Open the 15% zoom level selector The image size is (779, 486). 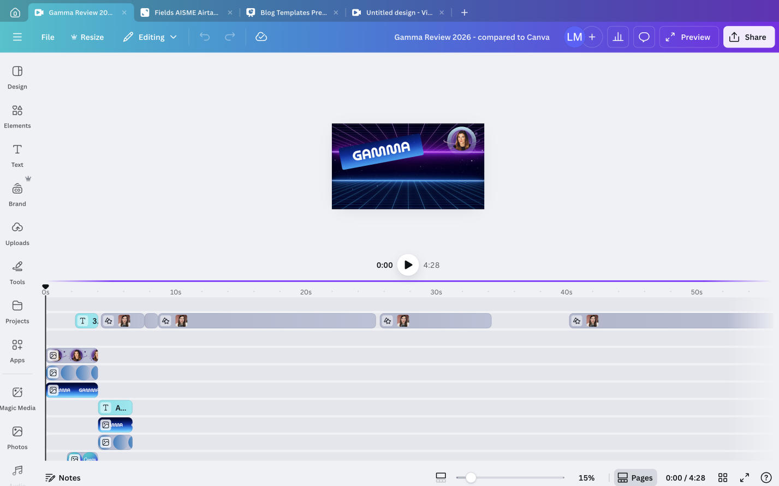tap(586, 477)
